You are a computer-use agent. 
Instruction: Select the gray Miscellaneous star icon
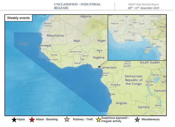click(x=137, y=120)
